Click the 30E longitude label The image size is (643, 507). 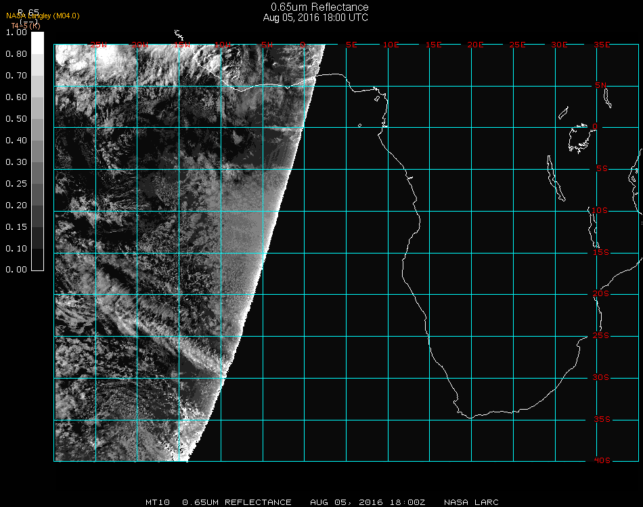pyautogui.click(x=559, y=45)
